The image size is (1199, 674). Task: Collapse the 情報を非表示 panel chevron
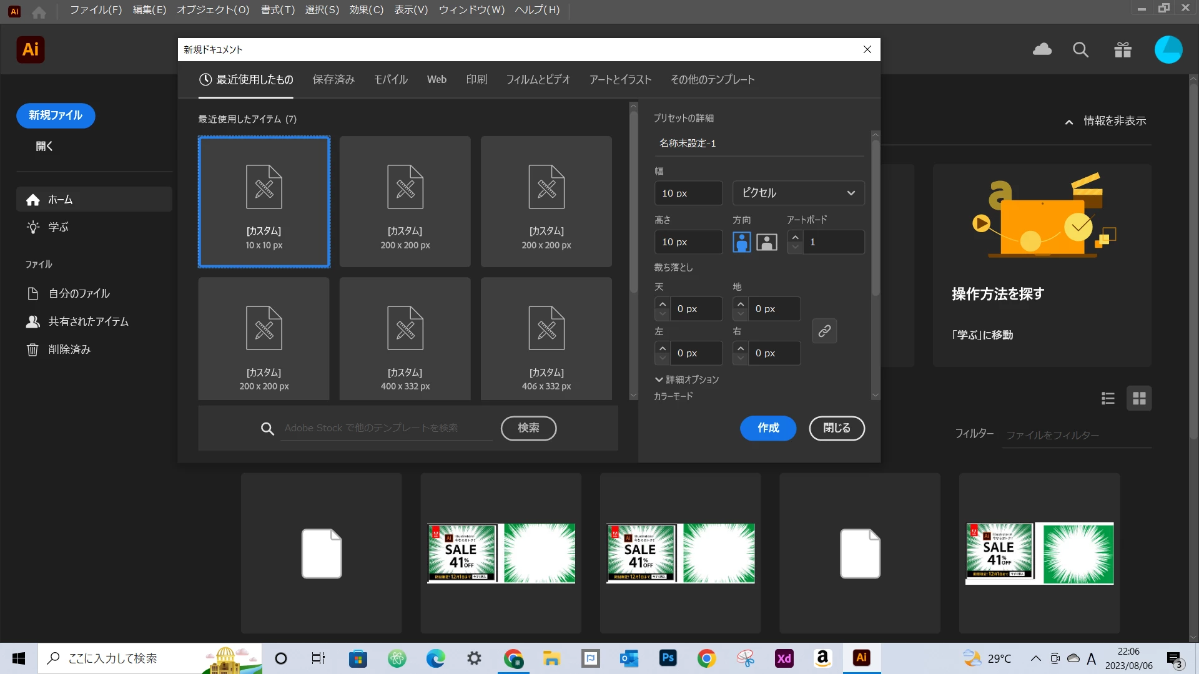pos(1069,122)
